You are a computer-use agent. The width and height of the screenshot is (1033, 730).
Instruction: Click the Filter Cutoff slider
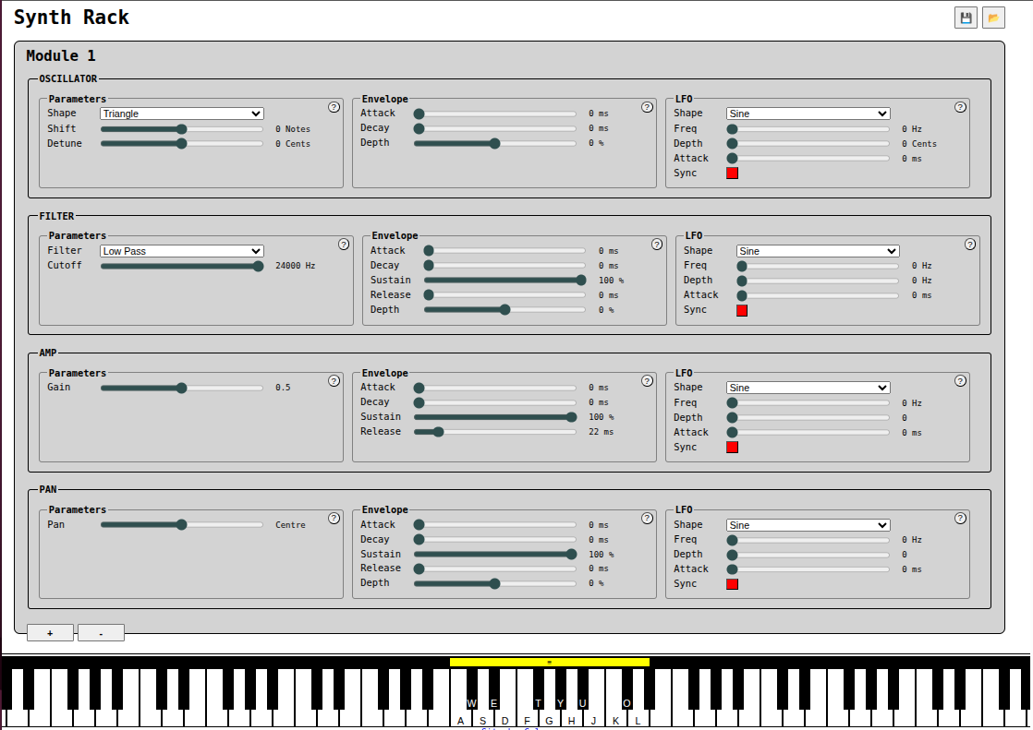point(181,266)
